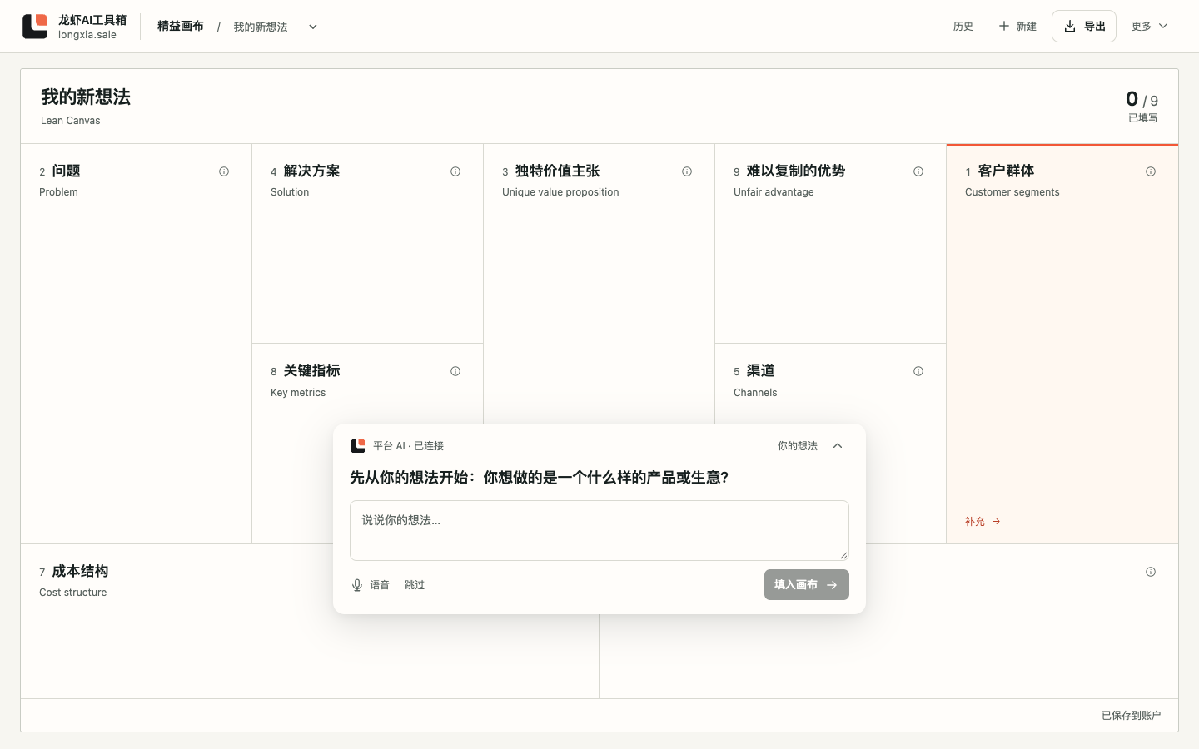Click the 我的新想法 canvas title
Screen dimensions: 1199x749
point(86,97)
